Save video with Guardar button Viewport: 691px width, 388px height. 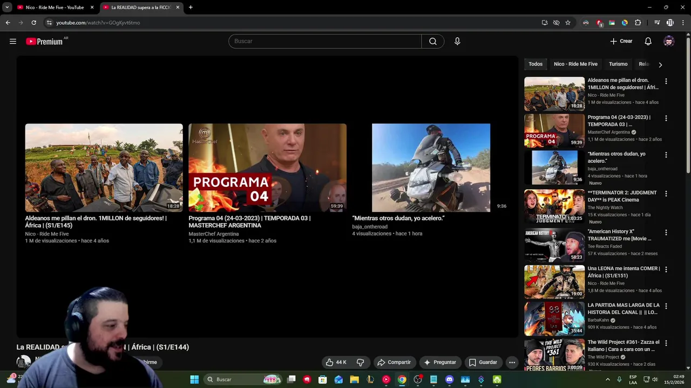pos(483,362)
